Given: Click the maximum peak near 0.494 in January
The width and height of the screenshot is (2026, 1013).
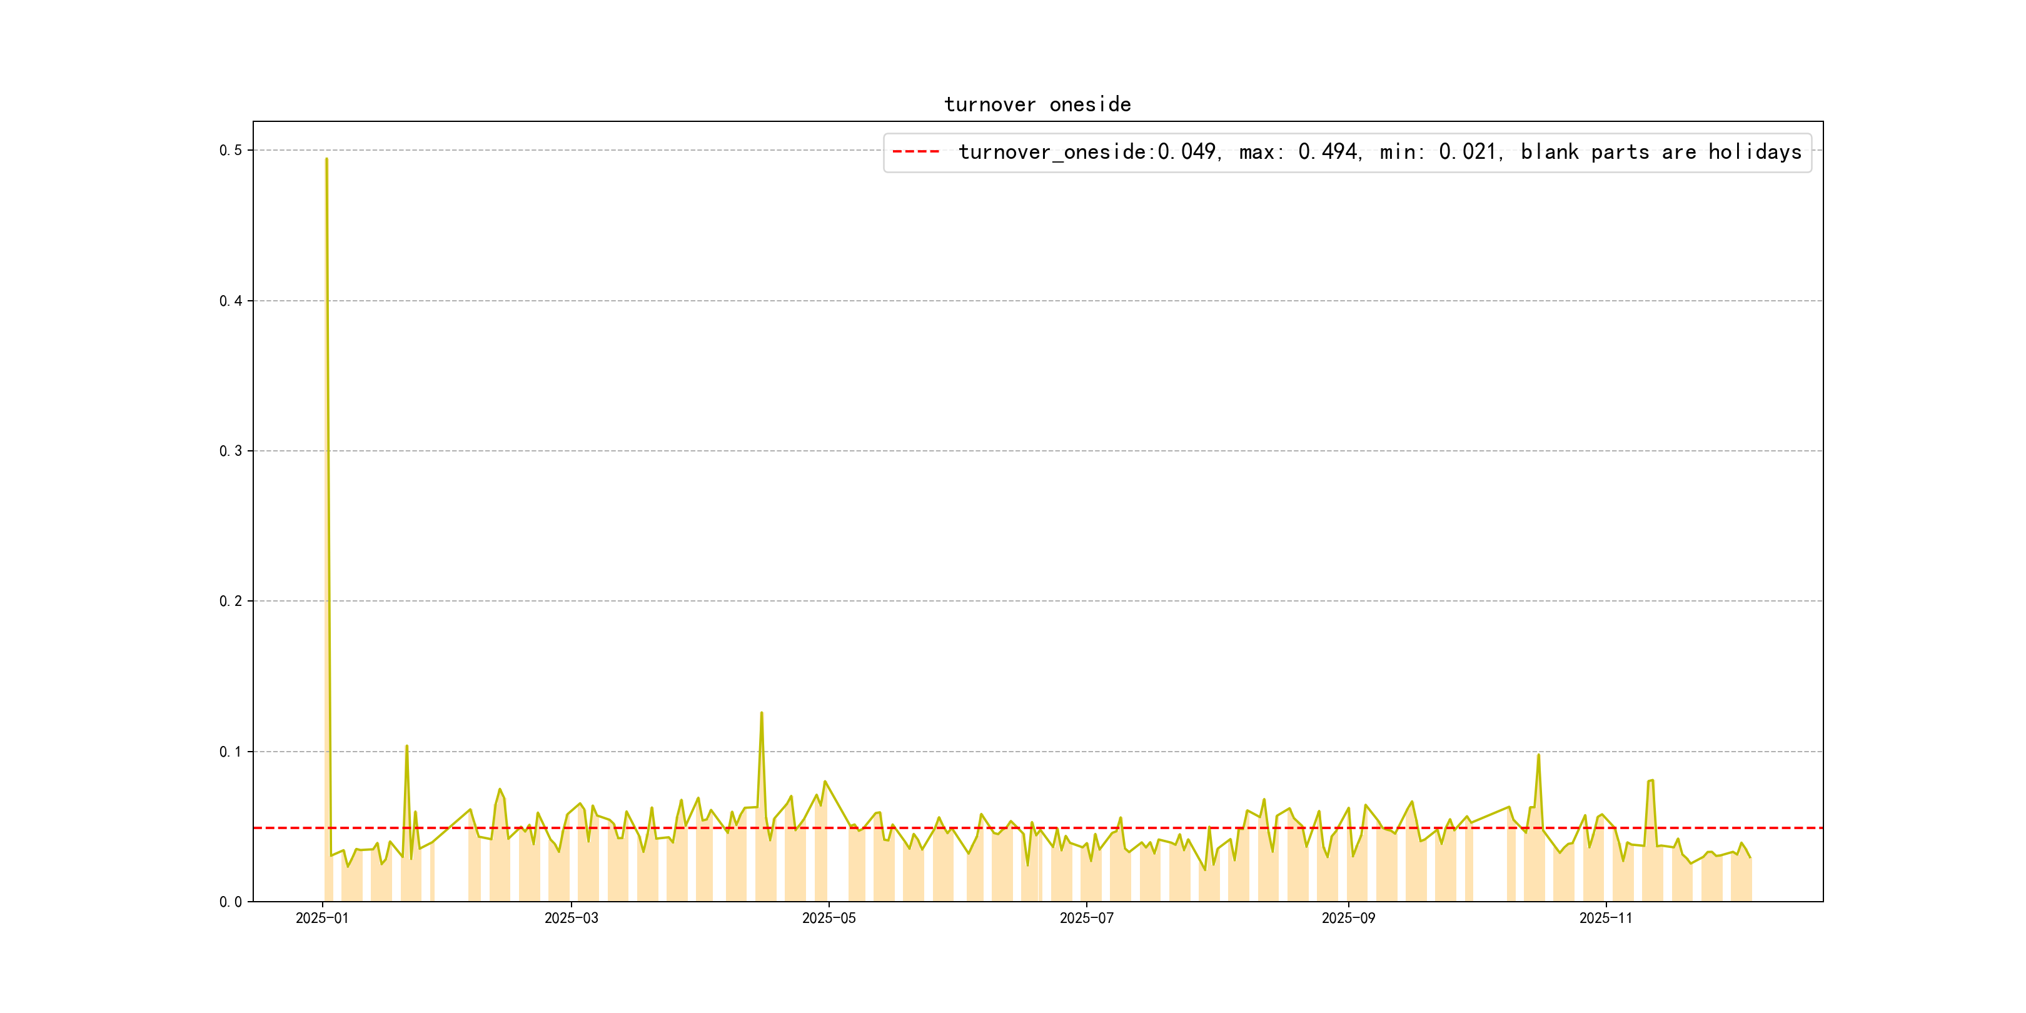Looking at the screenshot, I should 326,159.
